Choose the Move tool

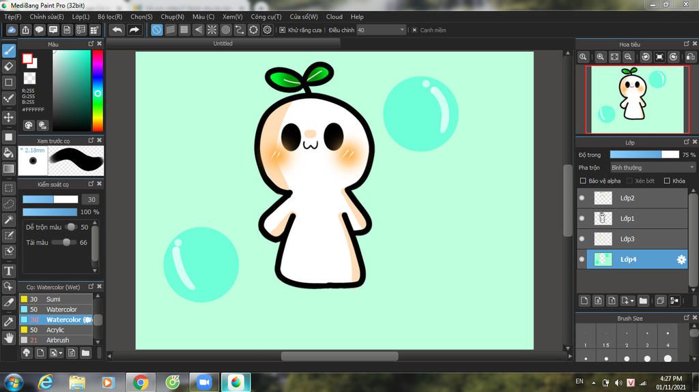tap(8, 117)
